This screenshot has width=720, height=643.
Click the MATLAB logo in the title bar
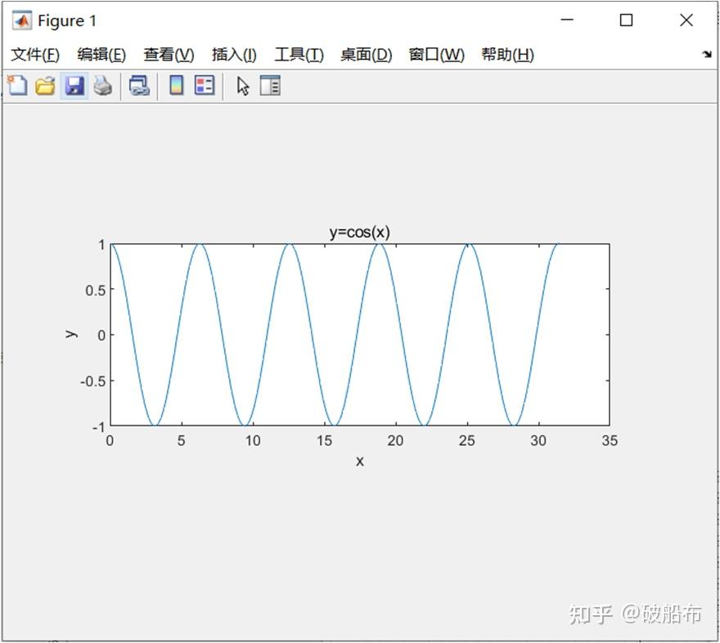20,20
